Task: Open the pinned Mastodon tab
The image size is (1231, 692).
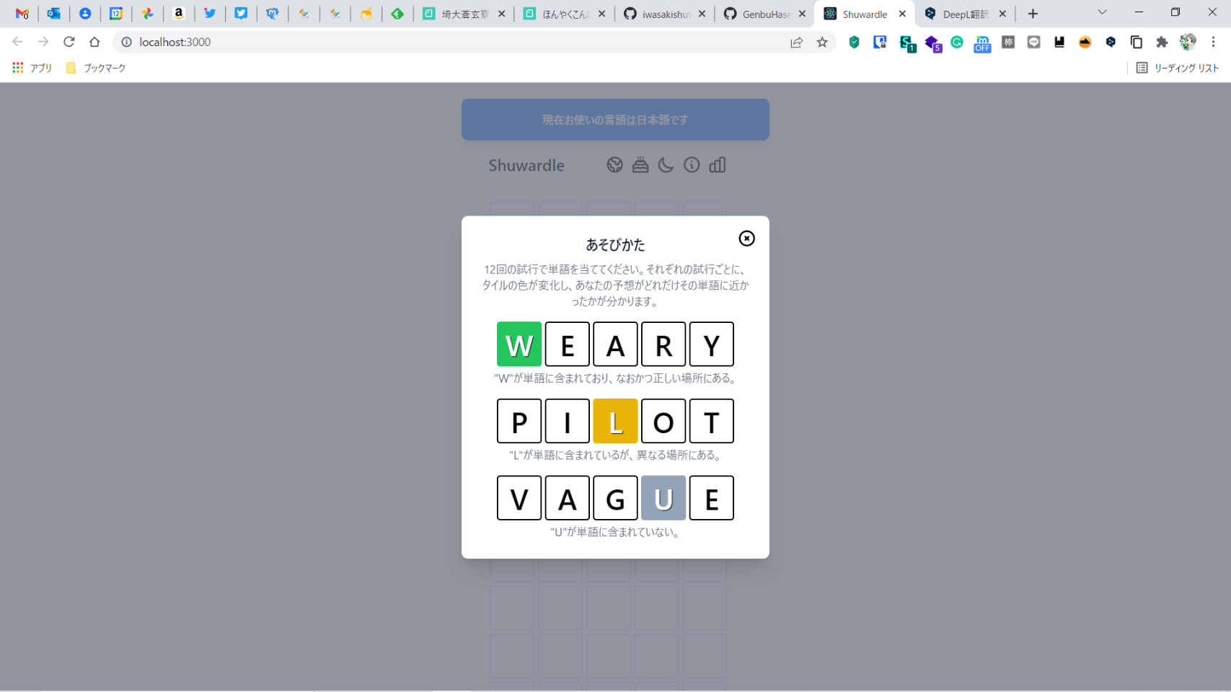Action: (x=273, y=14)
